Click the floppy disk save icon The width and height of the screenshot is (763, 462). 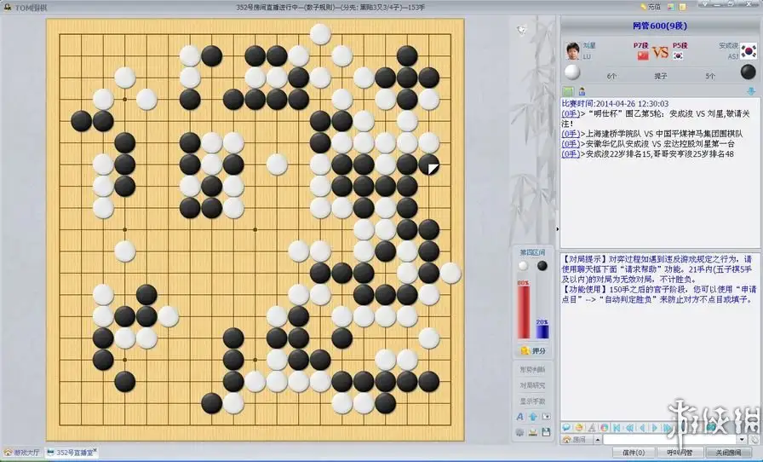click(546, 432)
